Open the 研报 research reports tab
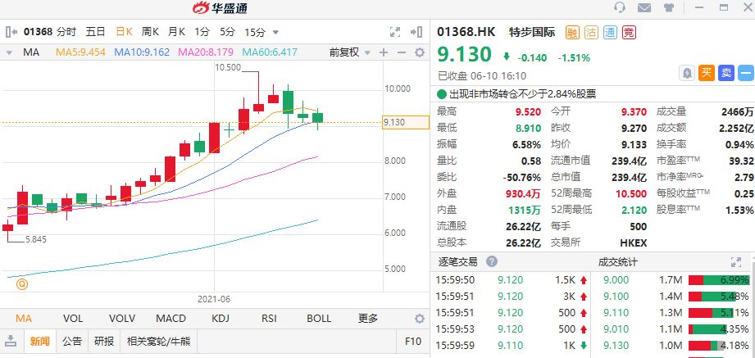Screen dimensions: 755x358 pos(104,342)
